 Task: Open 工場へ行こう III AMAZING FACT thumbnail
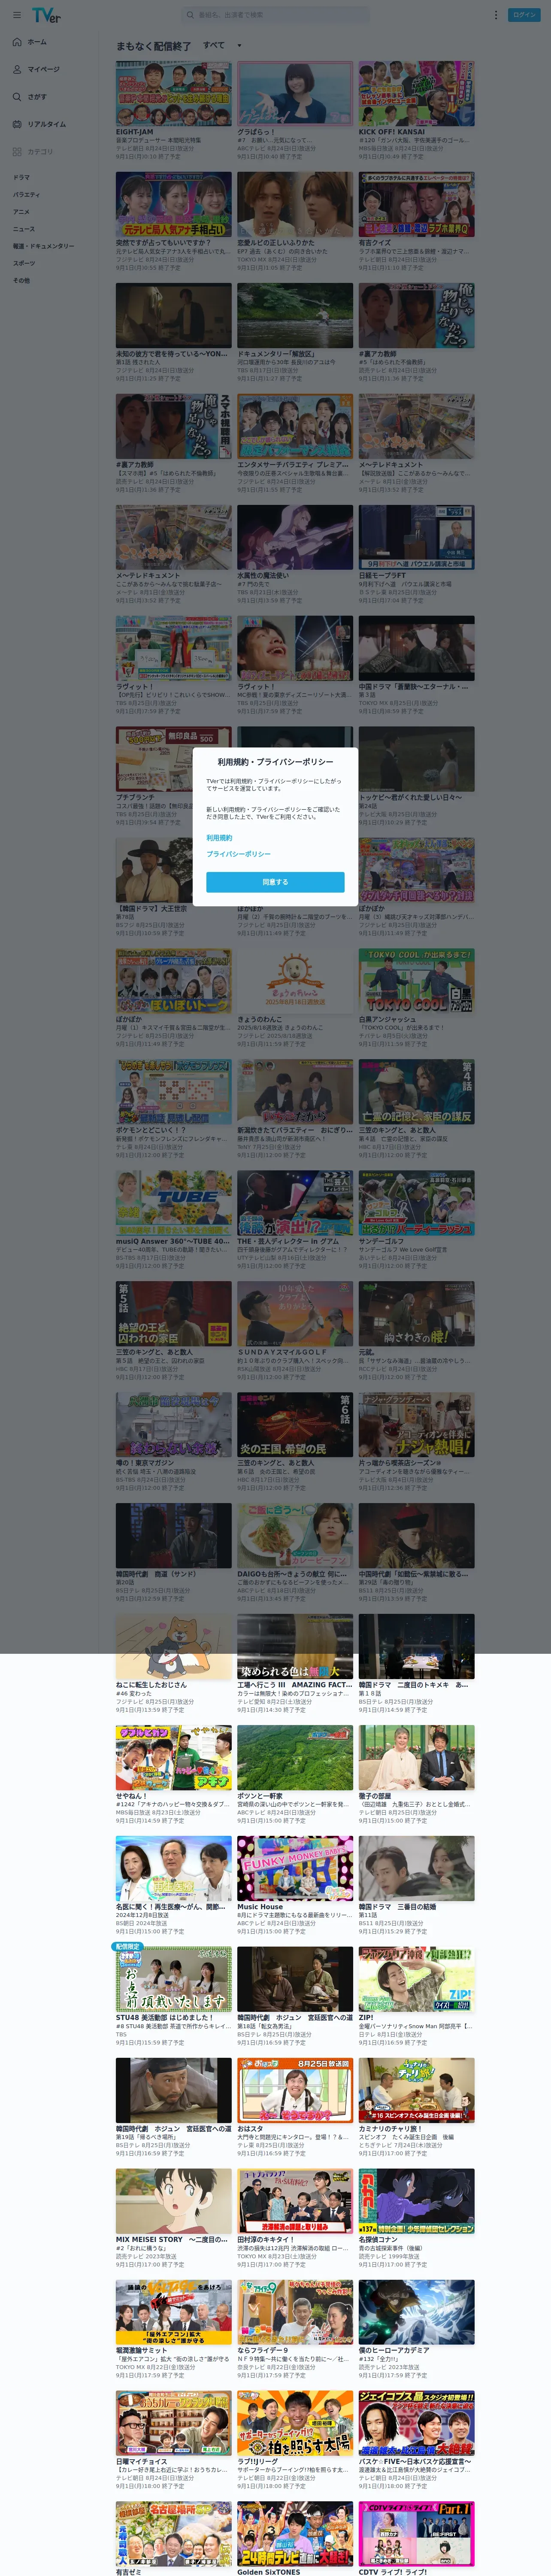(x=295, y=1647)
